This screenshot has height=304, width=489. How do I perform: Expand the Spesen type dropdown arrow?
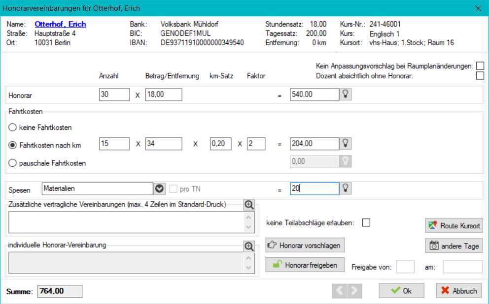159,188
